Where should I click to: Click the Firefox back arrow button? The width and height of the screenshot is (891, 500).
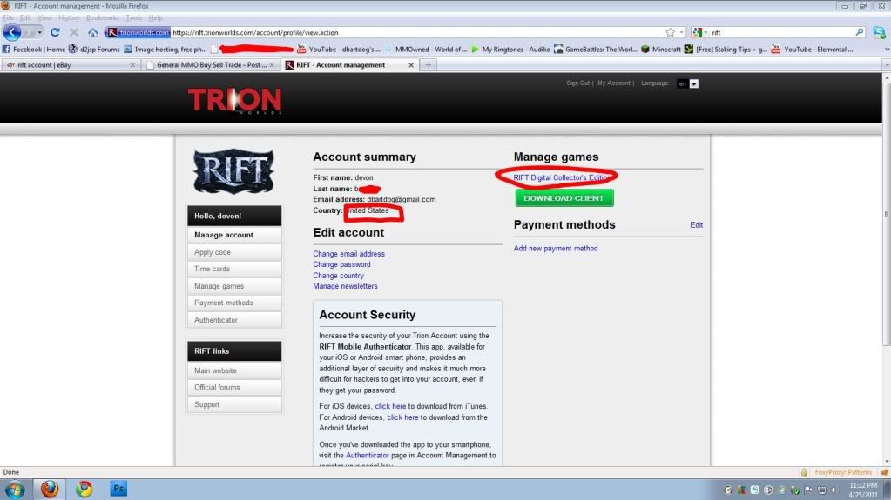coord(12,32)
